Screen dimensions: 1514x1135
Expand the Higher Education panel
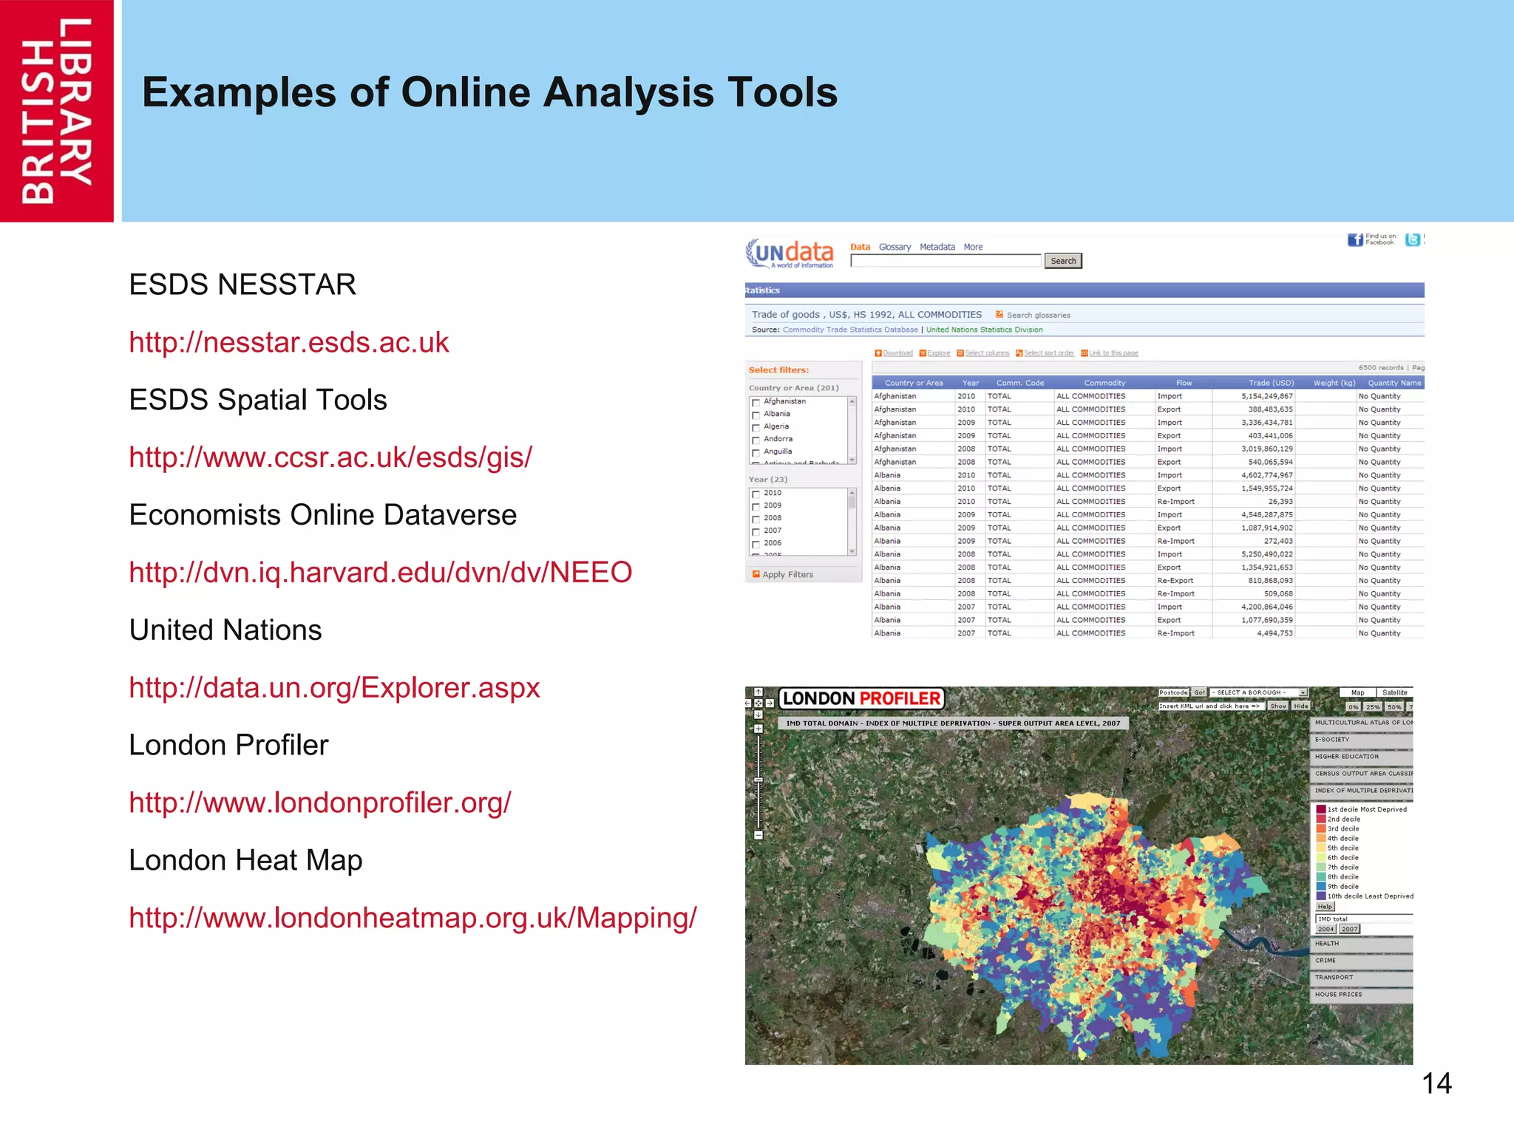tap(1362, 757)
